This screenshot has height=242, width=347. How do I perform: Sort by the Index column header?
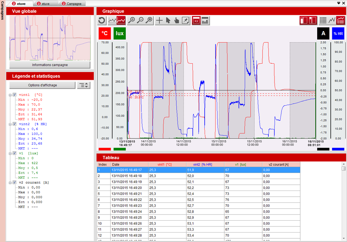click(x=104, y=164)
